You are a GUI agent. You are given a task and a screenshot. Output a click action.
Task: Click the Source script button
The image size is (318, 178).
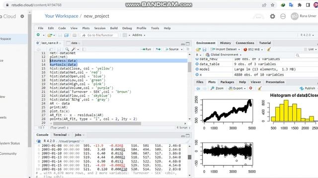point(172,49)
